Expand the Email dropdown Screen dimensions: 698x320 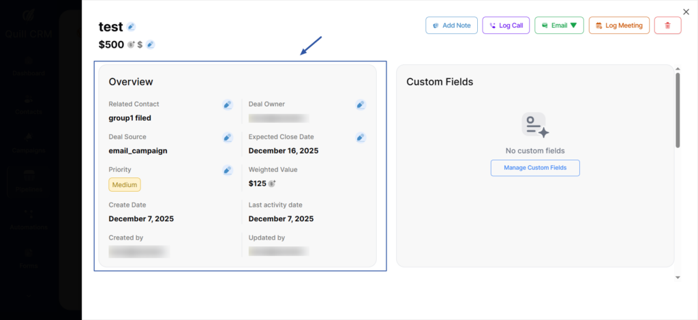coord(559,25)
